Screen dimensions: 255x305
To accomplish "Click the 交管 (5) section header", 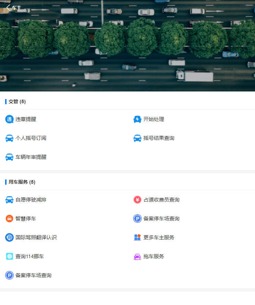I will click(17, 101).
